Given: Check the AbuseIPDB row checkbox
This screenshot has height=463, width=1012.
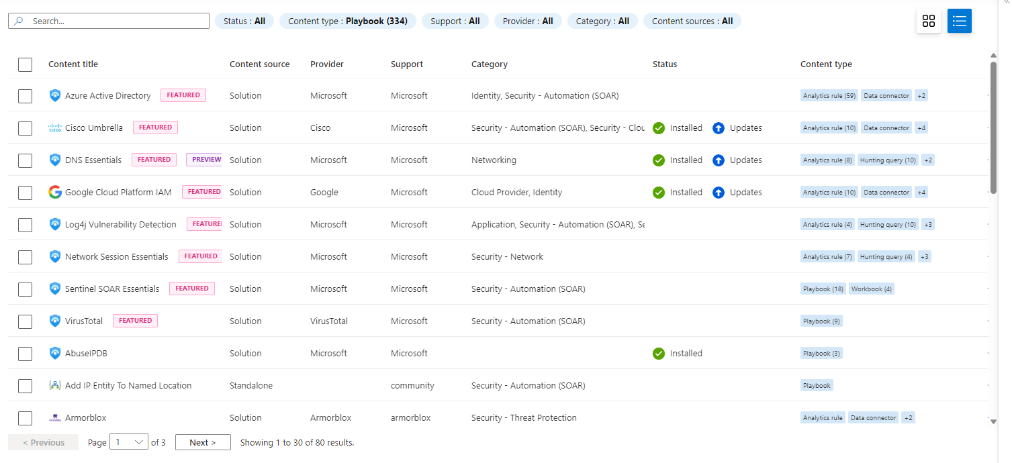Looking at the screenshot, I should 25,354.
